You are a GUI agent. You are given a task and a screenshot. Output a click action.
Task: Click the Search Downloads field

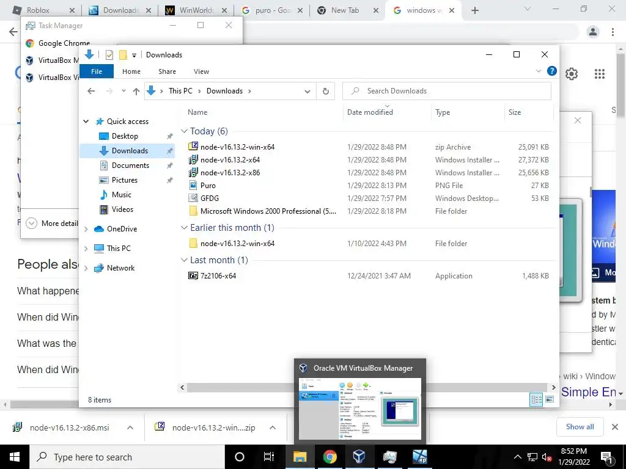[x=447, y=91]
